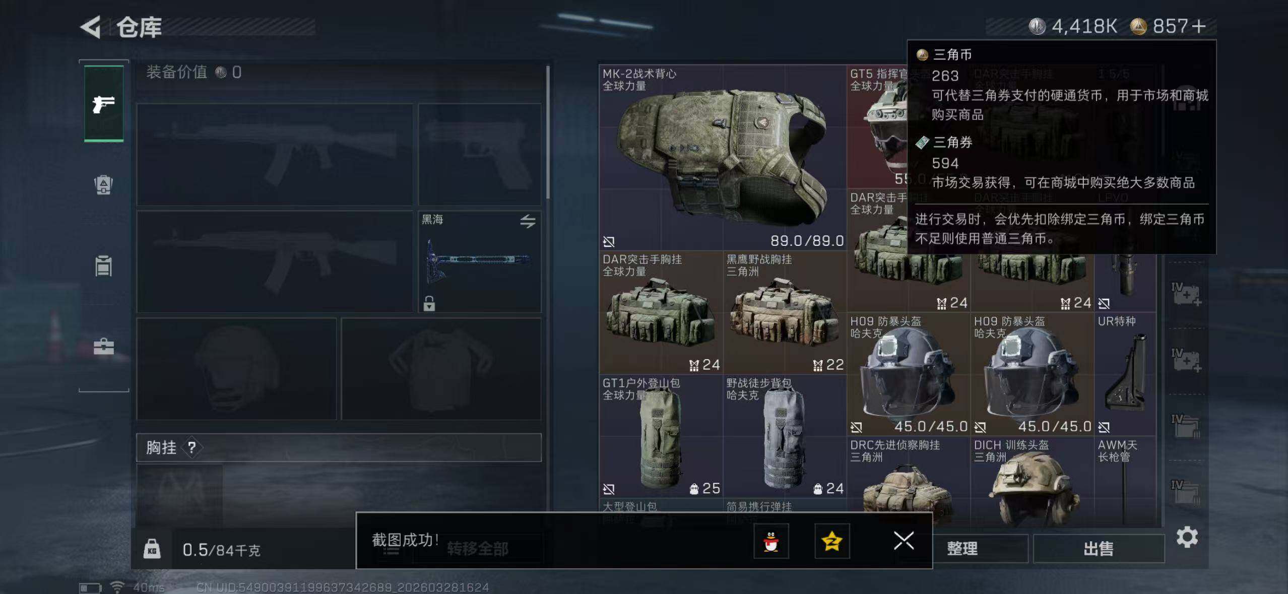Expand the first IV medical storage box
The width and height of the screenshot is (1288, 594).
pyautogui.click(x=1186, y=294)
